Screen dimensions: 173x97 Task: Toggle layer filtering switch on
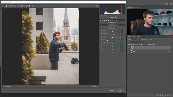(156, 39)
